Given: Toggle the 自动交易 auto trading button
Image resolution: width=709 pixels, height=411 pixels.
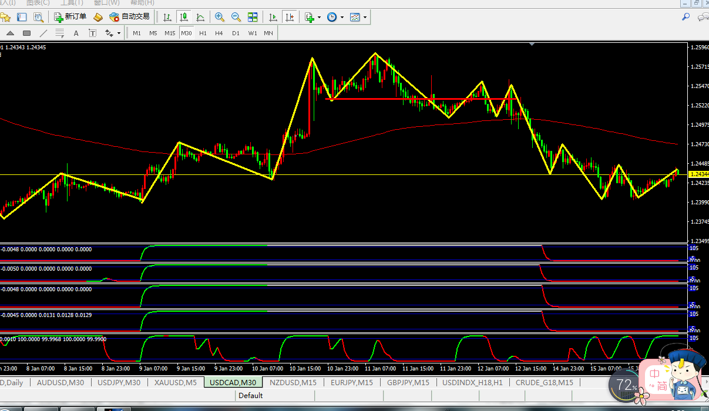Looking at the screenshot, I should (130, 17).
